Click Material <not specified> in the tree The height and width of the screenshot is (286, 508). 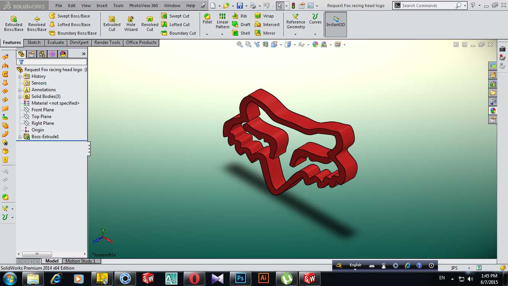[x=51, y=103]
